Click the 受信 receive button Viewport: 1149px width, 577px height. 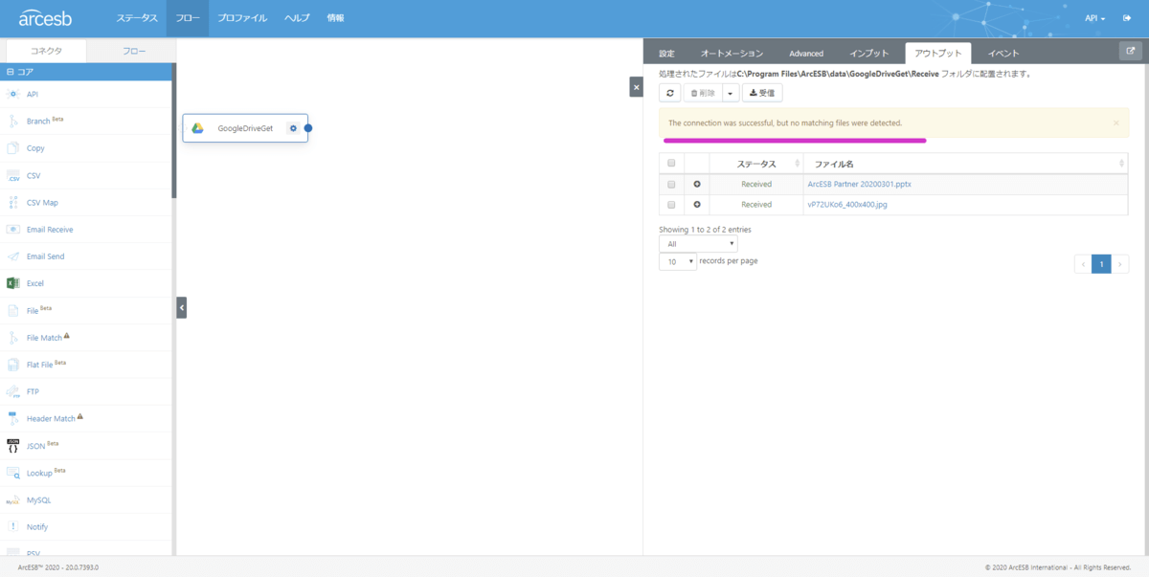point(762,93)
